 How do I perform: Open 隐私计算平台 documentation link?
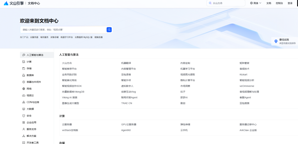click(188, 80)
